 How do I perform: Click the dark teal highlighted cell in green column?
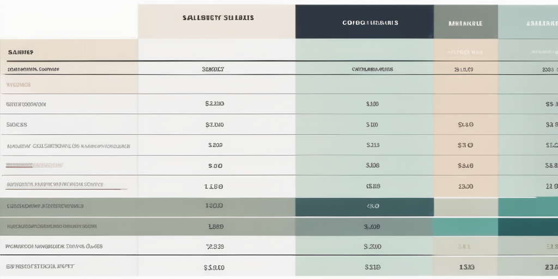[364, 207]
